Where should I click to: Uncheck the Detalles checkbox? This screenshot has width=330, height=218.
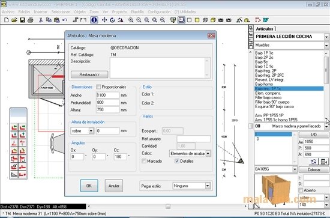tap(177, 161)
